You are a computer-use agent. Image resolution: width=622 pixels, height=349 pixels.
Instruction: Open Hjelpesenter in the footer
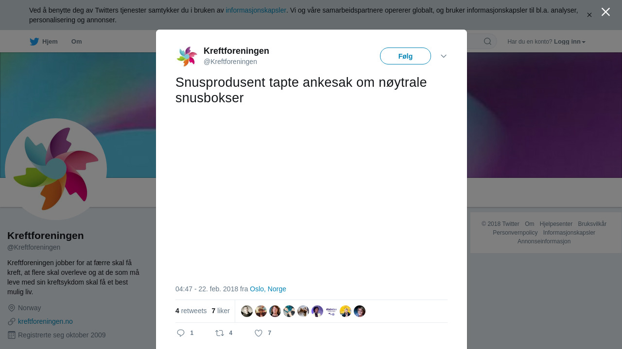point(556,224)
